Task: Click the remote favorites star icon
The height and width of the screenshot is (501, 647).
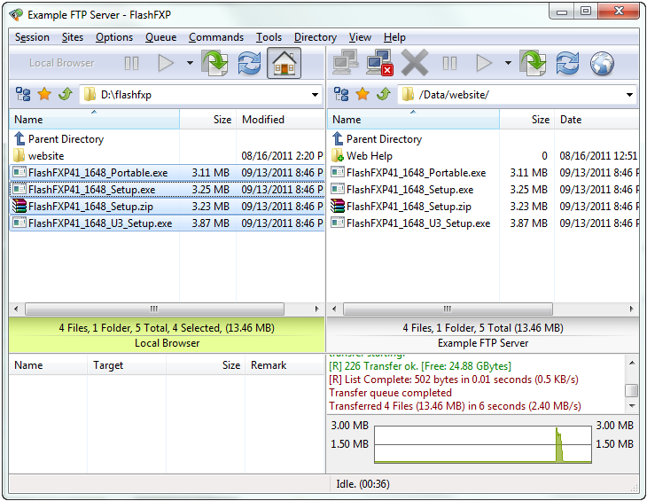Action: pos(362,95)
